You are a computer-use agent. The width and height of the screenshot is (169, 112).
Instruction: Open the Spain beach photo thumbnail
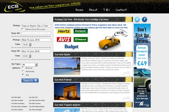pyautogui.click(x=67, y=66)
